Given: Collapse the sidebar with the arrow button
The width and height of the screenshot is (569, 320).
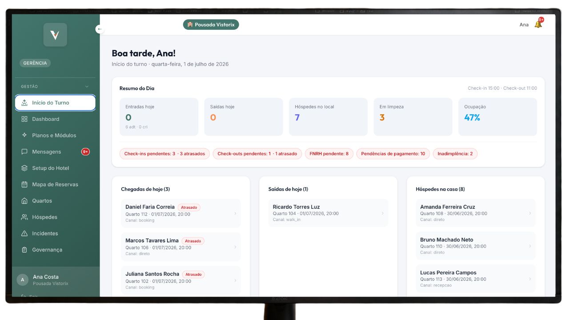Looking at the screenshot, I should pyautogui.click(x=100, y=29).
